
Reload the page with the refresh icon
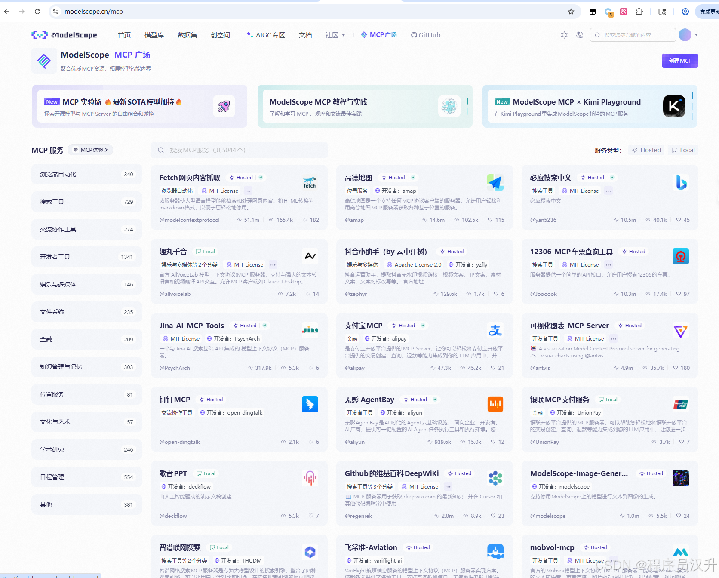coord(37,12)
